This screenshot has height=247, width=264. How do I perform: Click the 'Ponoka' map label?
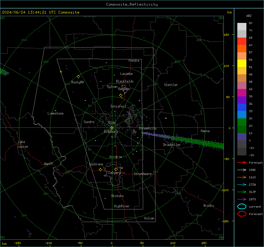click(x=134, y=61)
